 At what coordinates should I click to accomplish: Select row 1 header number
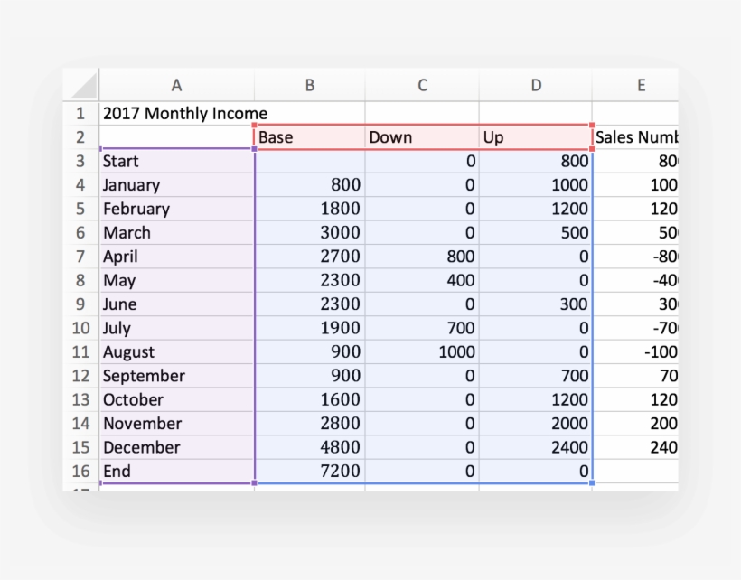pos(80,113)
